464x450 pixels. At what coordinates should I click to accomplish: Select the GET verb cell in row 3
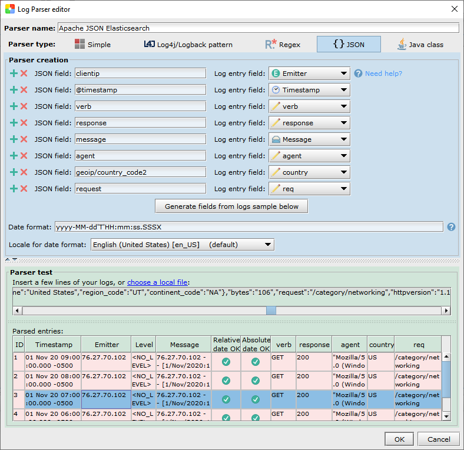coord(283,399)
